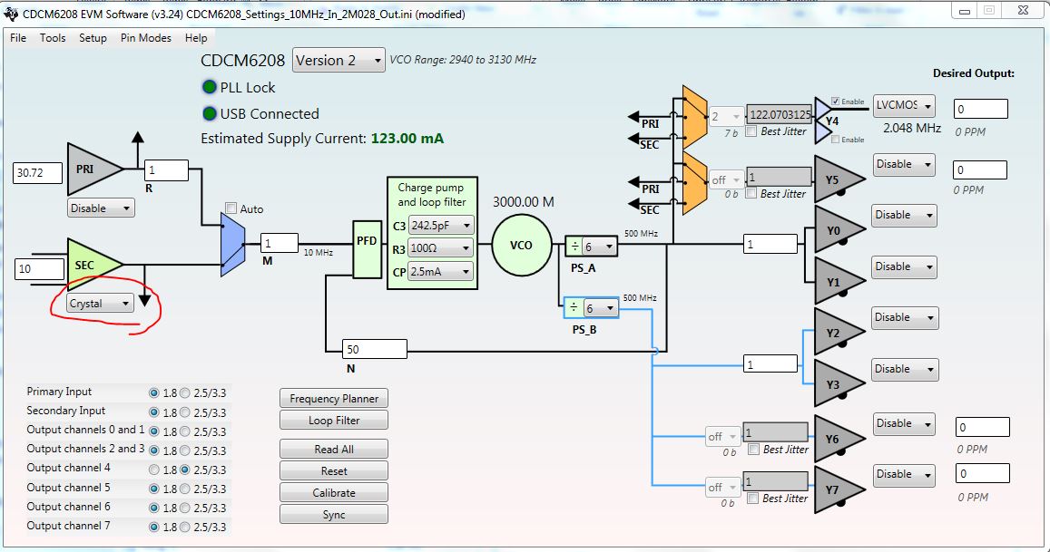Open the C3 242.5pF dropdown

point(441,226)
